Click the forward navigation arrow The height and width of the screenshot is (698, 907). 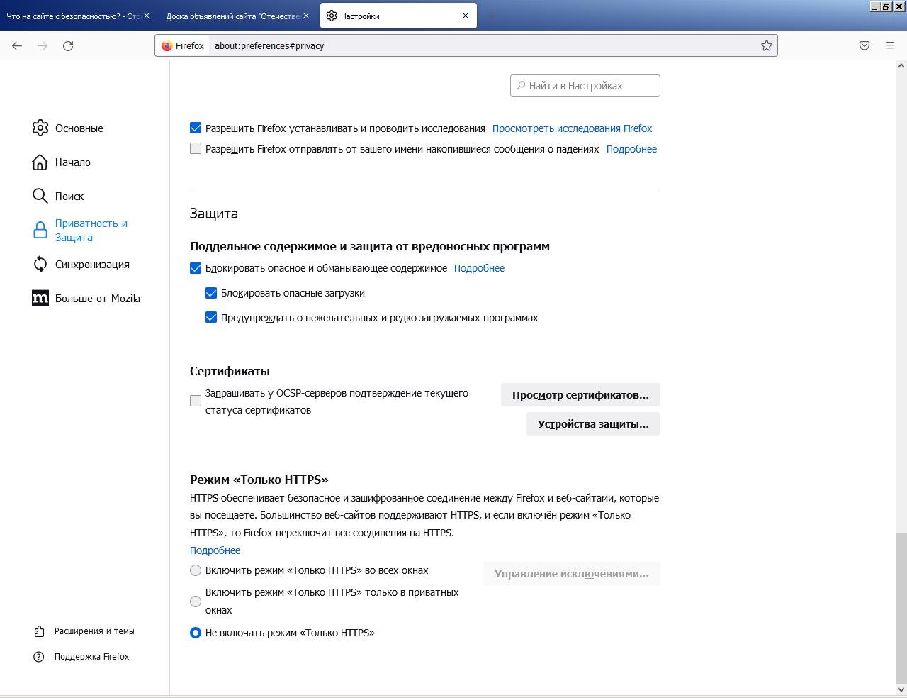click(x=43, y=45)
